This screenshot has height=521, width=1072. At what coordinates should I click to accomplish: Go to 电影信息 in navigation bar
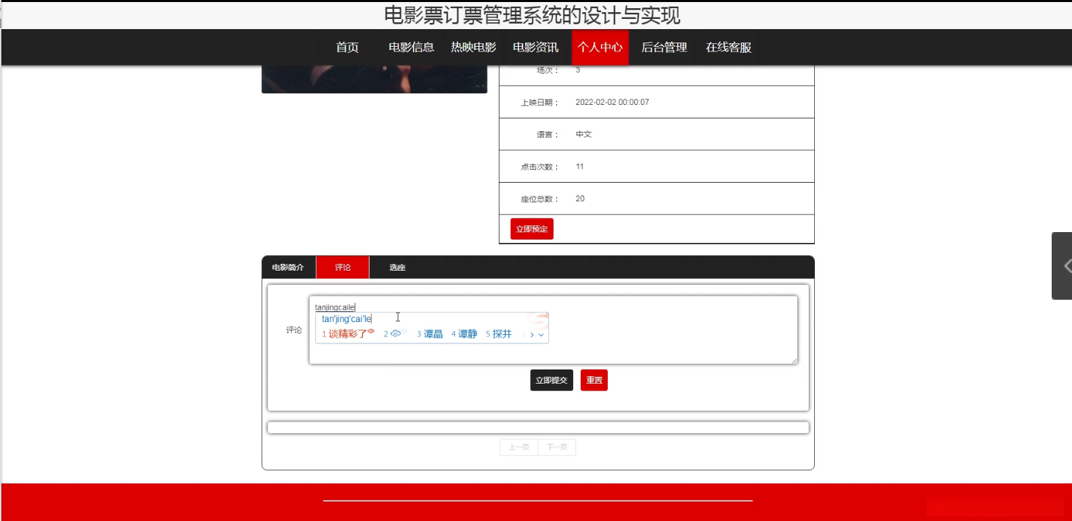pos(411,47)
